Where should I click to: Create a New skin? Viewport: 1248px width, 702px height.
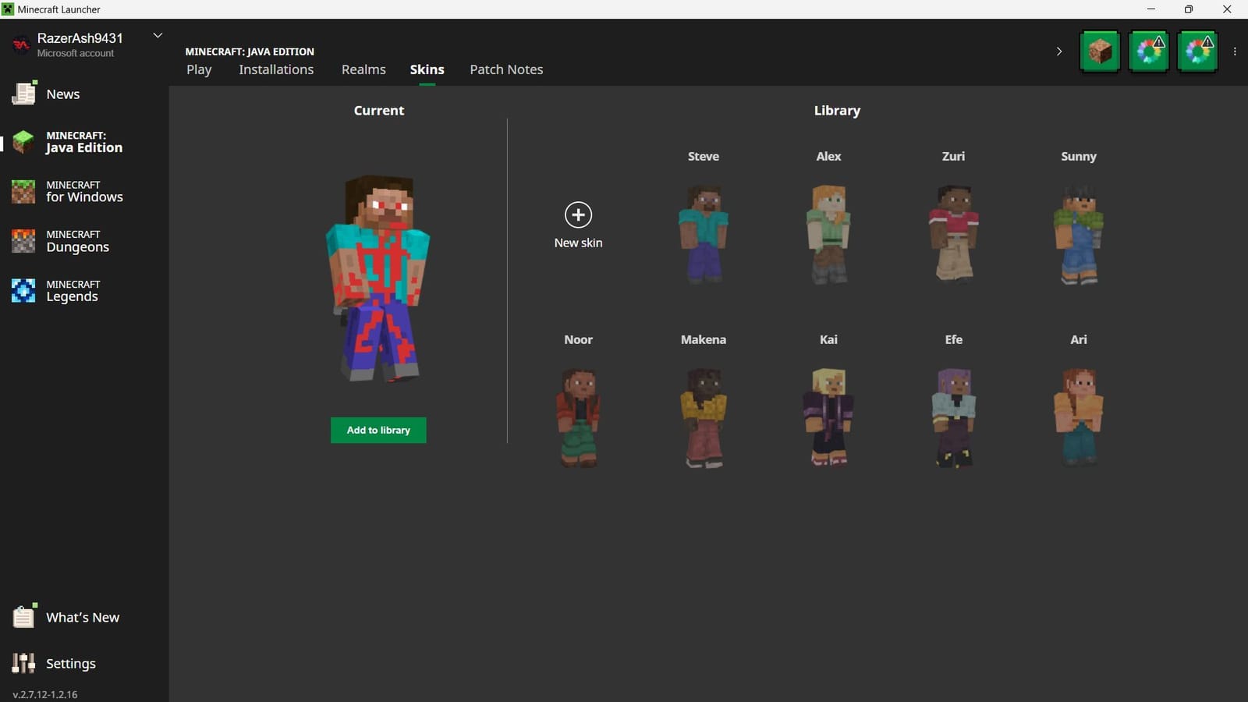[x=578, y=222]
